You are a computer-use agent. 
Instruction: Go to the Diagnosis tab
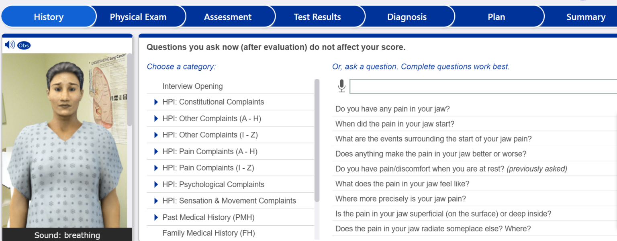407,17
